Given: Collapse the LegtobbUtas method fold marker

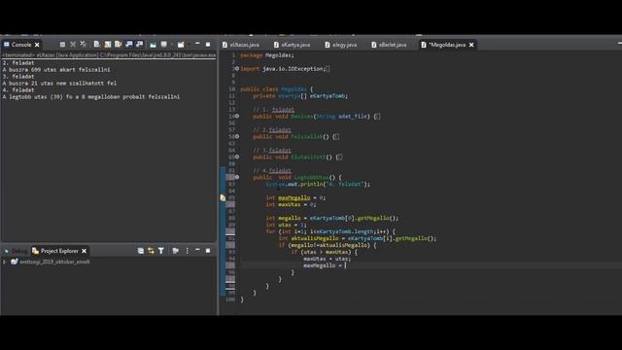Looking at the screenshot, I should coord(237,177).
